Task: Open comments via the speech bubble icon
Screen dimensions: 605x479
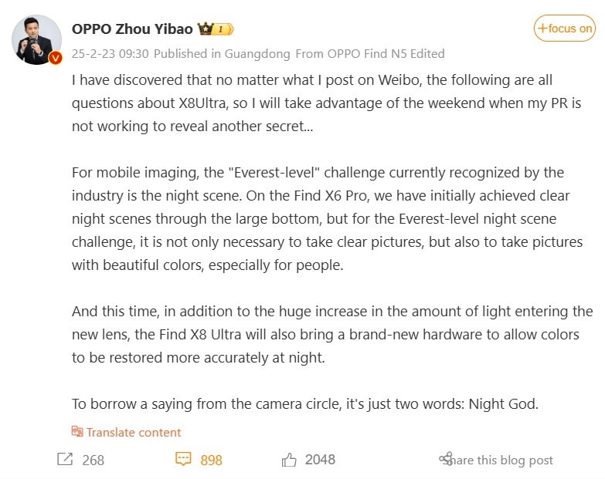Action: [183, 460]
